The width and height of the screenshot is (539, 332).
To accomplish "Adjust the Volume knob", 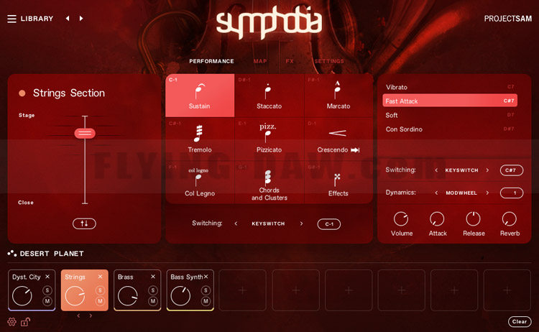I will coord(401,219).
